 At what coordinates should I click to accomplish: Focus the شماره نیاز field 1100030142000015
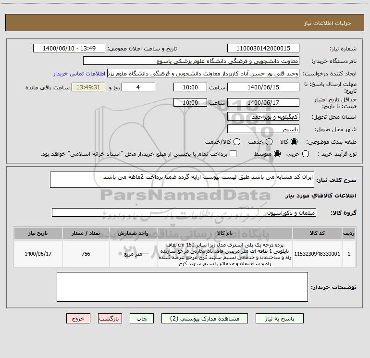pos(263,49)
